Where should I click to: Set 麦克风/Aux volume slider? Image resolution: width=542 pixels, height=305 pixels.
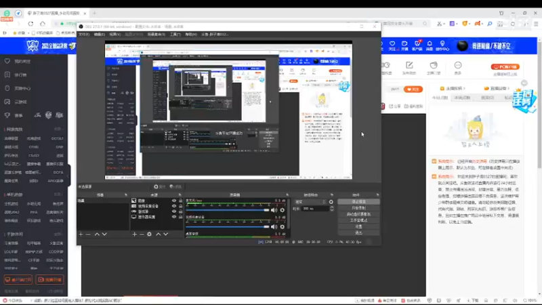coord(228,210)
